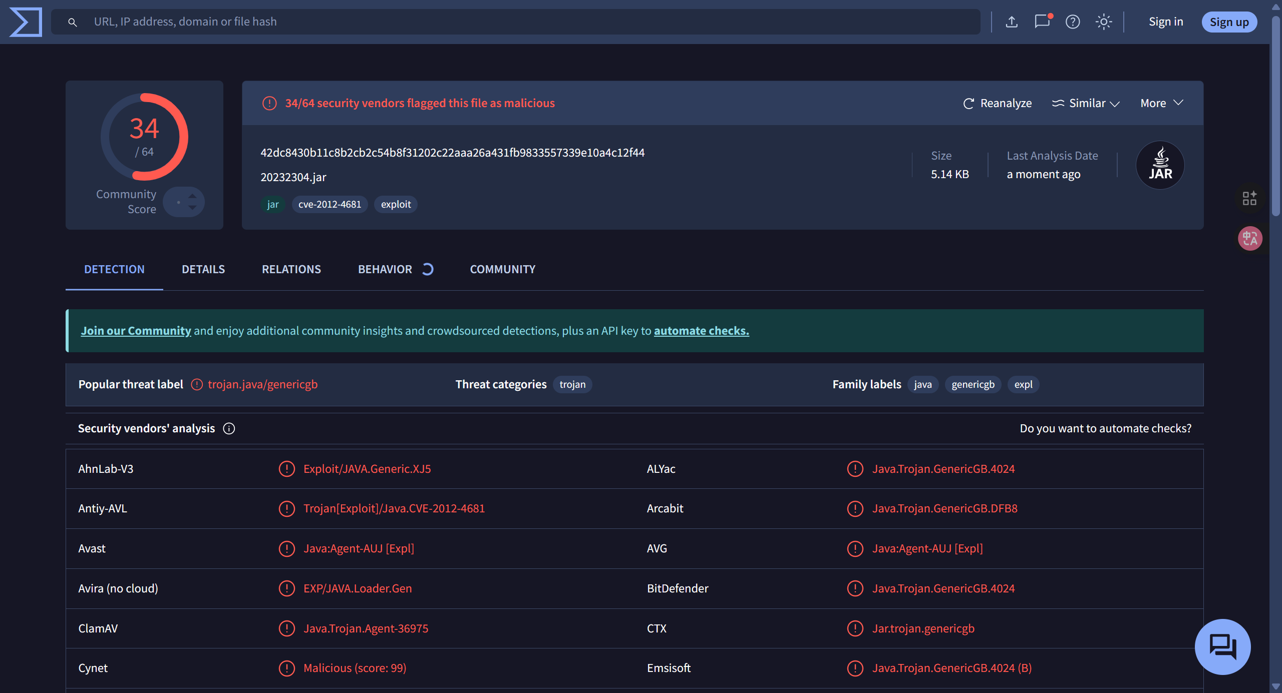Open the COMMUNITY tab
1282x693 pixels.
coord(502,269)
